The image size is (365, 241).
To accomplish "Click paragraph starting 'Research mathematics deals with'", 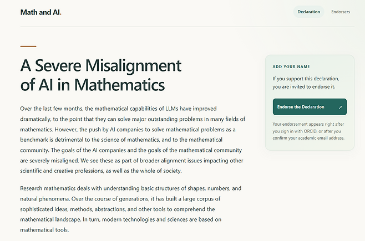I will pos(130,209).
